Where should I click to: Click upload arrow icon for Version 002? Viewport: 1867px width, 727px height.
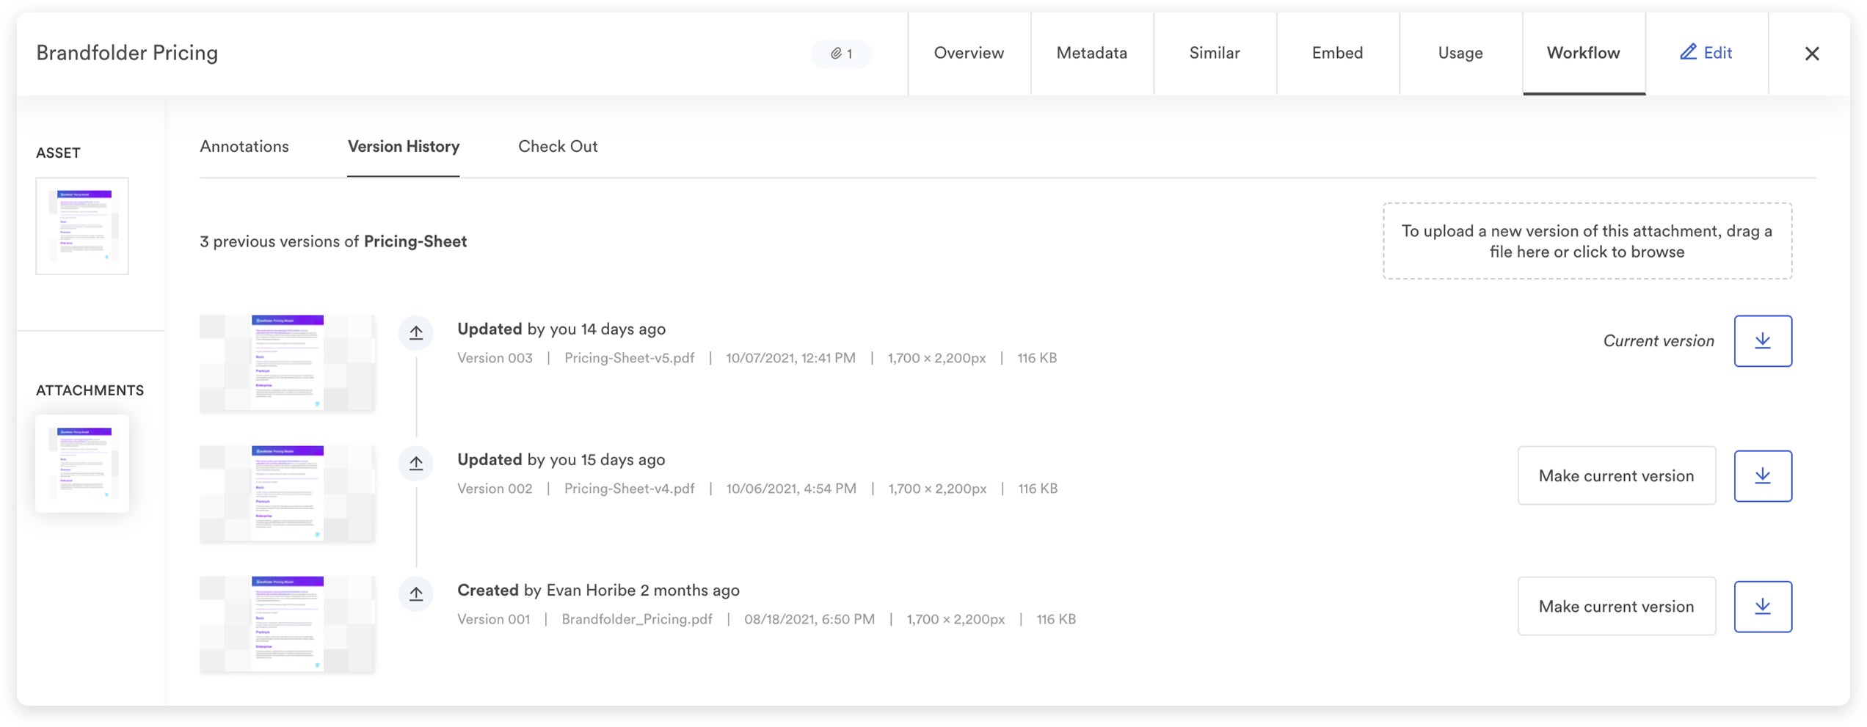[416, 464]
